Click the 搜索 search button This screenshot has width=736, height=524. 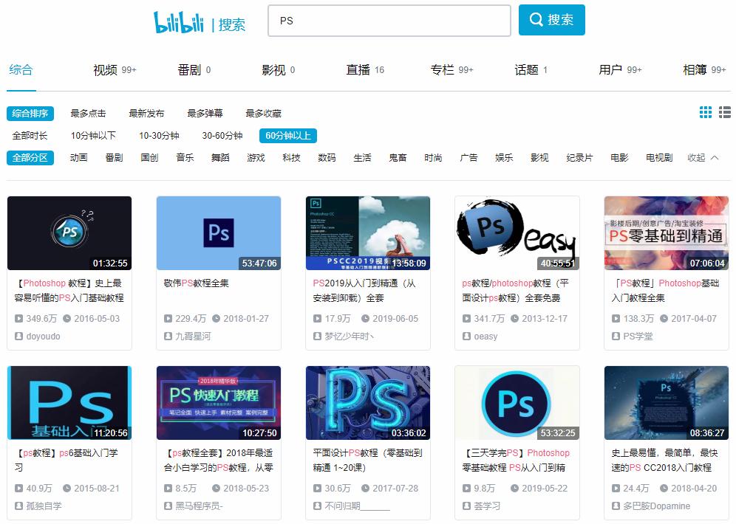[552, 20]
